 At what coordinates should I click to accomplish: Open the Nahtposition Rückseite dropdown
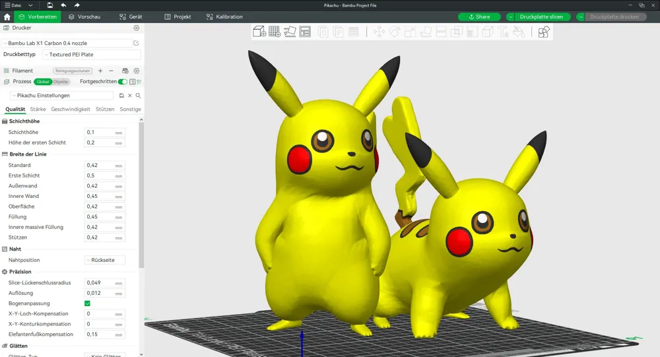[104, 260]
